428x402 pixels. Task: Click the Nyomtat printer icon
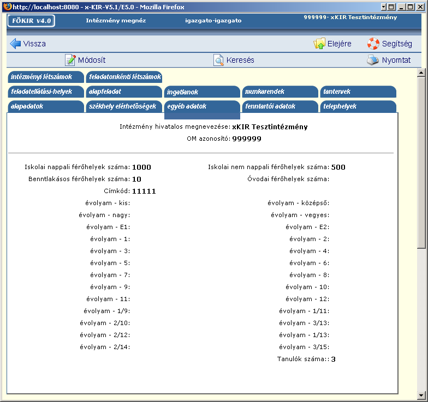(372, 60)
